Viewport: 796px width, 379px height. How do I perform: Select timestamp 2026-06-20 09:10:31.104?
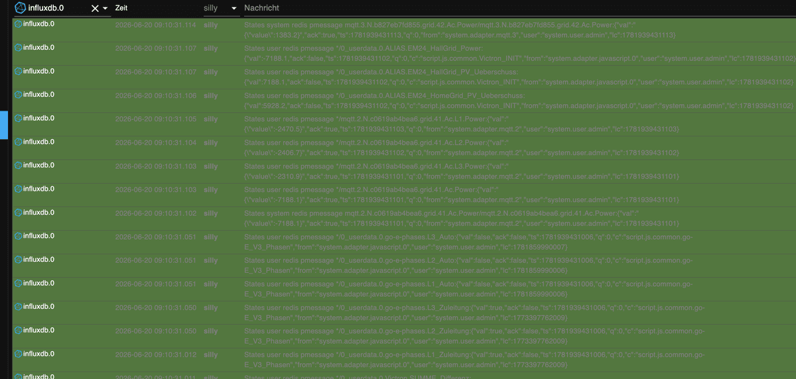pyautogui.click(x=156, y=142)
